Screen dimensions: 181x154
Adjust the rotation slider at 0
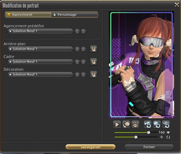[136, 137]
